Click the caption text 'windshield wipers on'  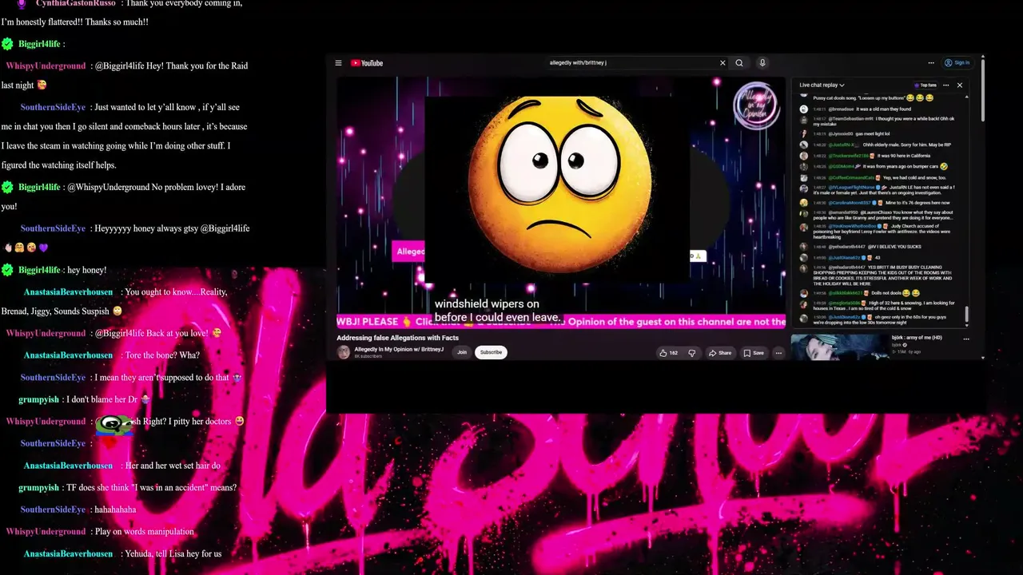[487, 304]
